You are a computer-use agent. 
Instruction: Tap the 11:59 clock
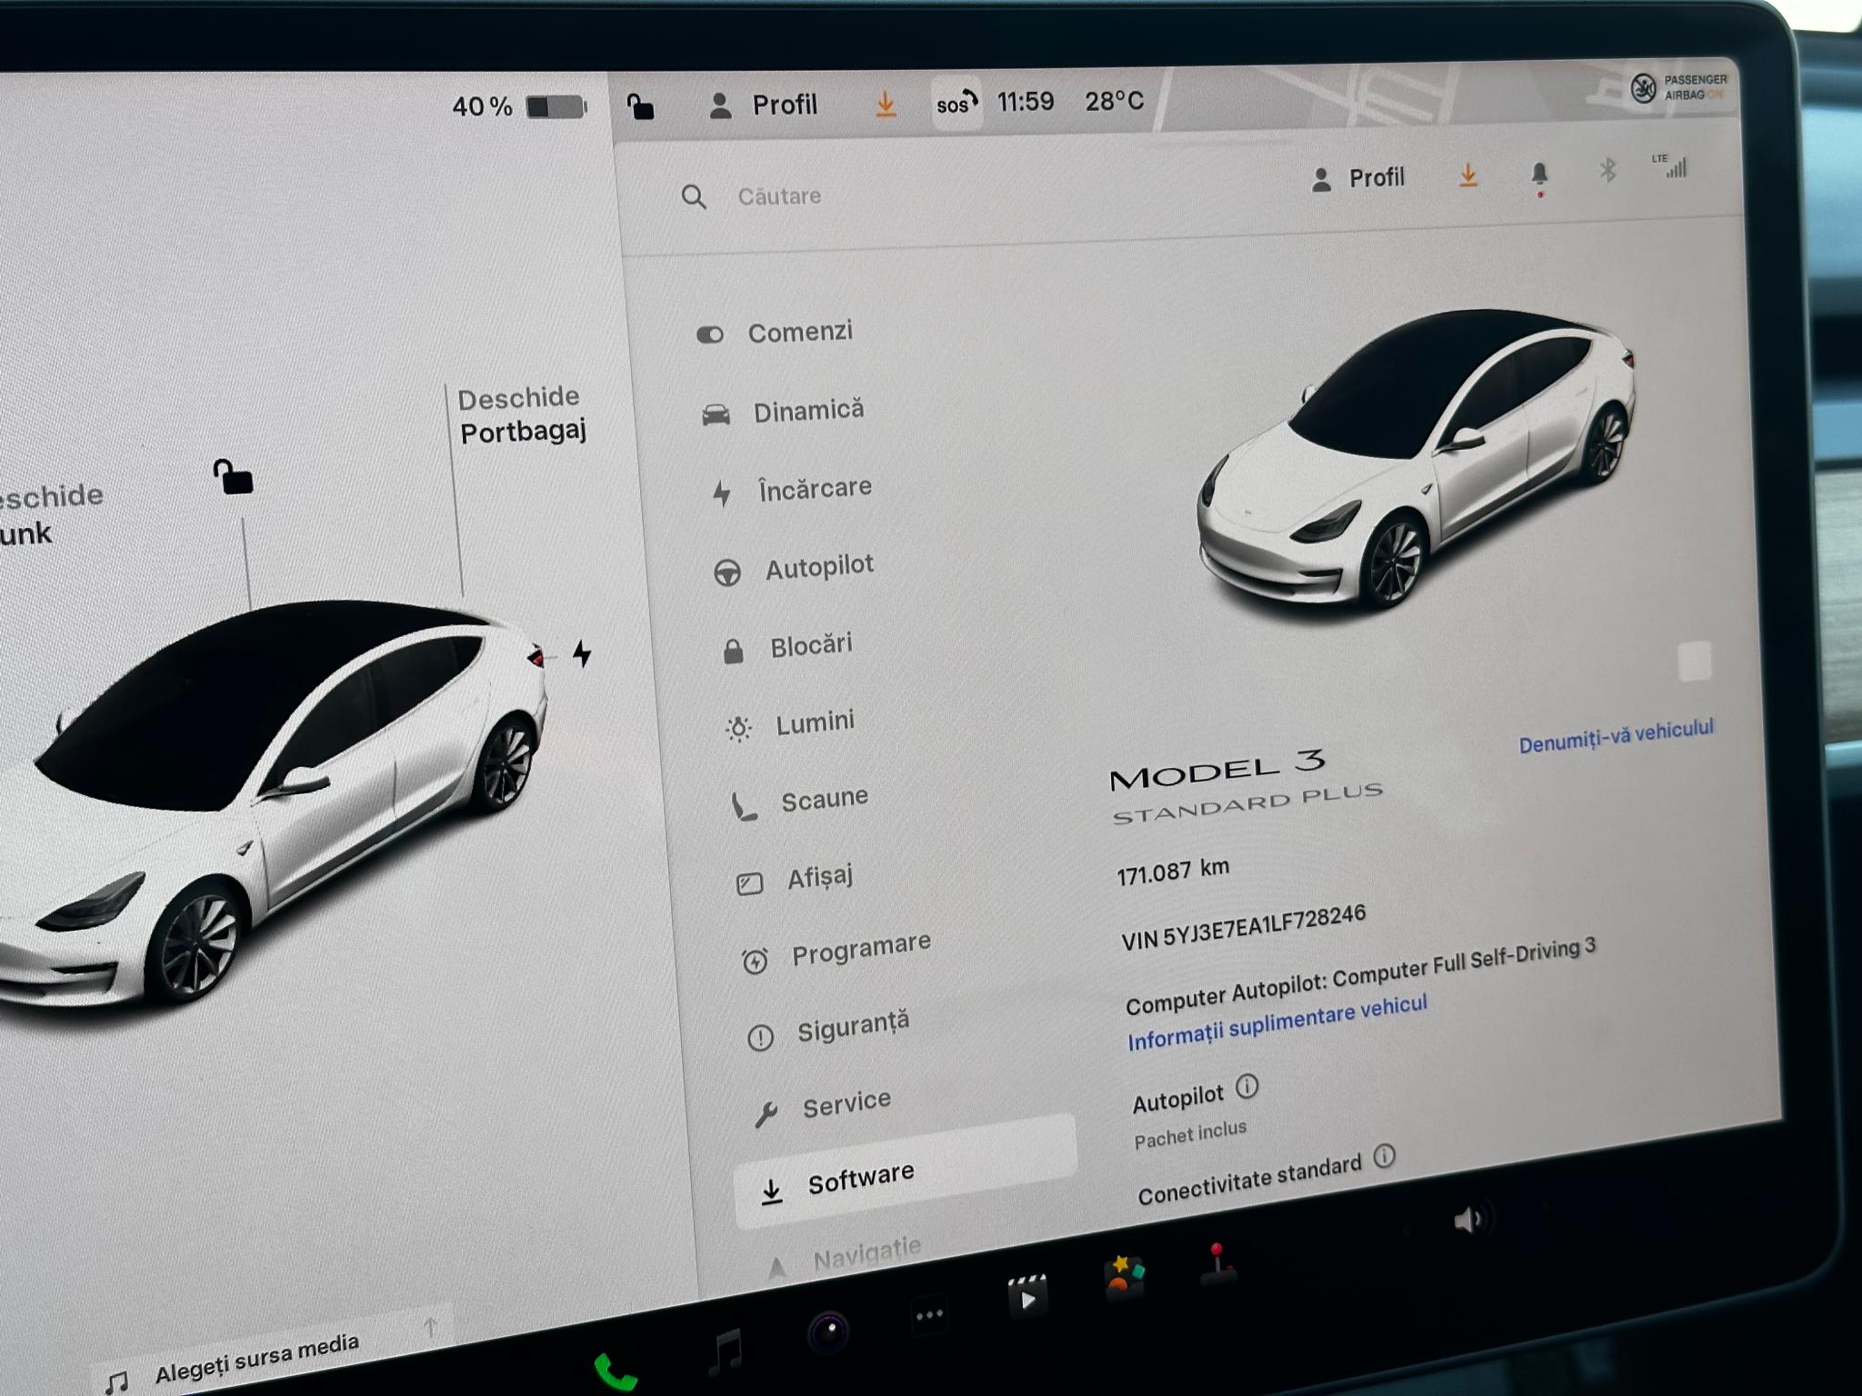click(1026, 101)
